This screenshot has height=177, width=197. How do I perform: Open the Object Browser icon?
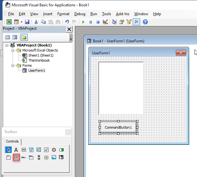(129, 22)
